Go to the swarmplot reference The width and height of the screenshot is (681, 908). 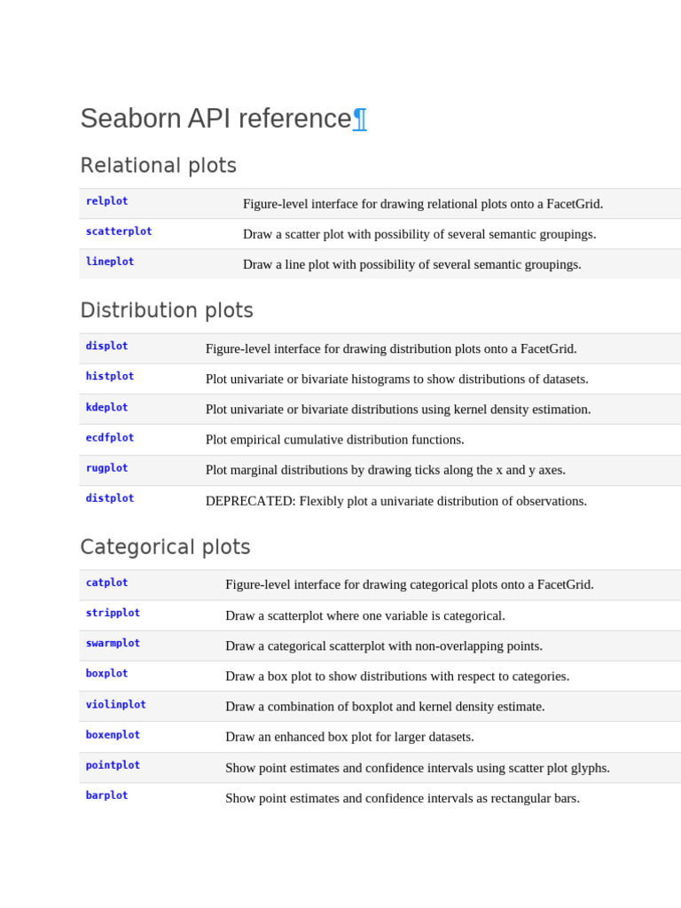click(x=113, y=643)
